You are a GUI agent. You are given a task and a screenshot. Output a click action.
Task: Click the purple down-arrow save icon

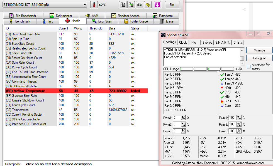click(157, 5)
